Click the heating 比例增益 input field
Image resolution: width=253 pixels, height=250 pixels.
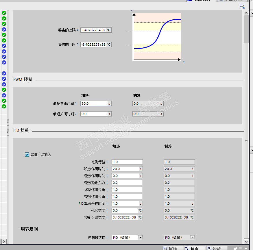click(x=127, y=162)
